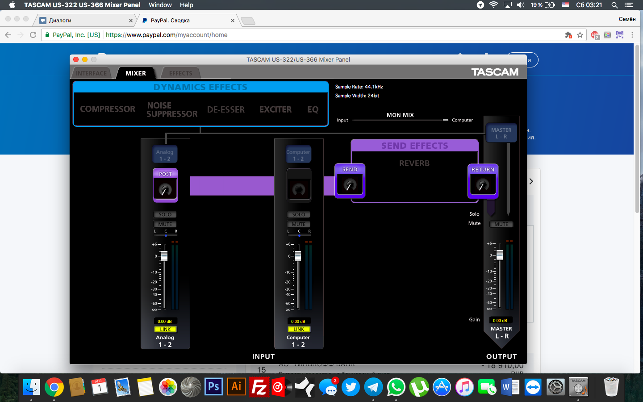643x402 pixels.
Task: Open WhatsApp from the dock
Action: [396, 387]
